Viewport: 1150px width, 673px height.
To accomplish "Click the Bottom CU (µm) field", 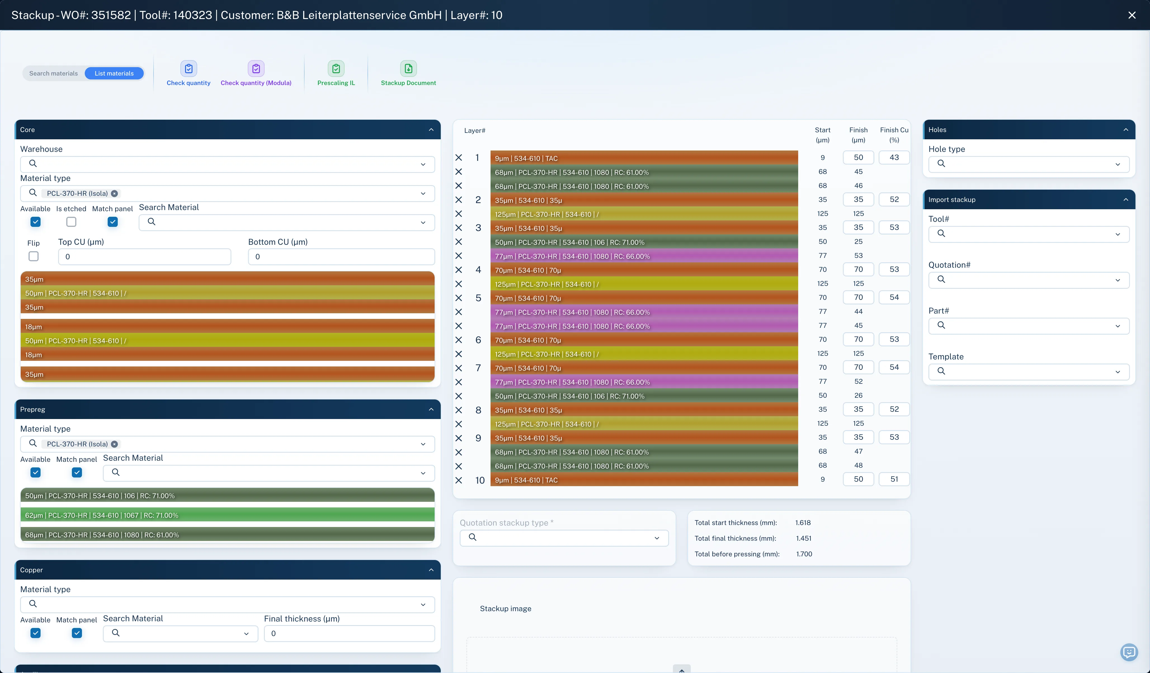I will (x=341, y=257).
